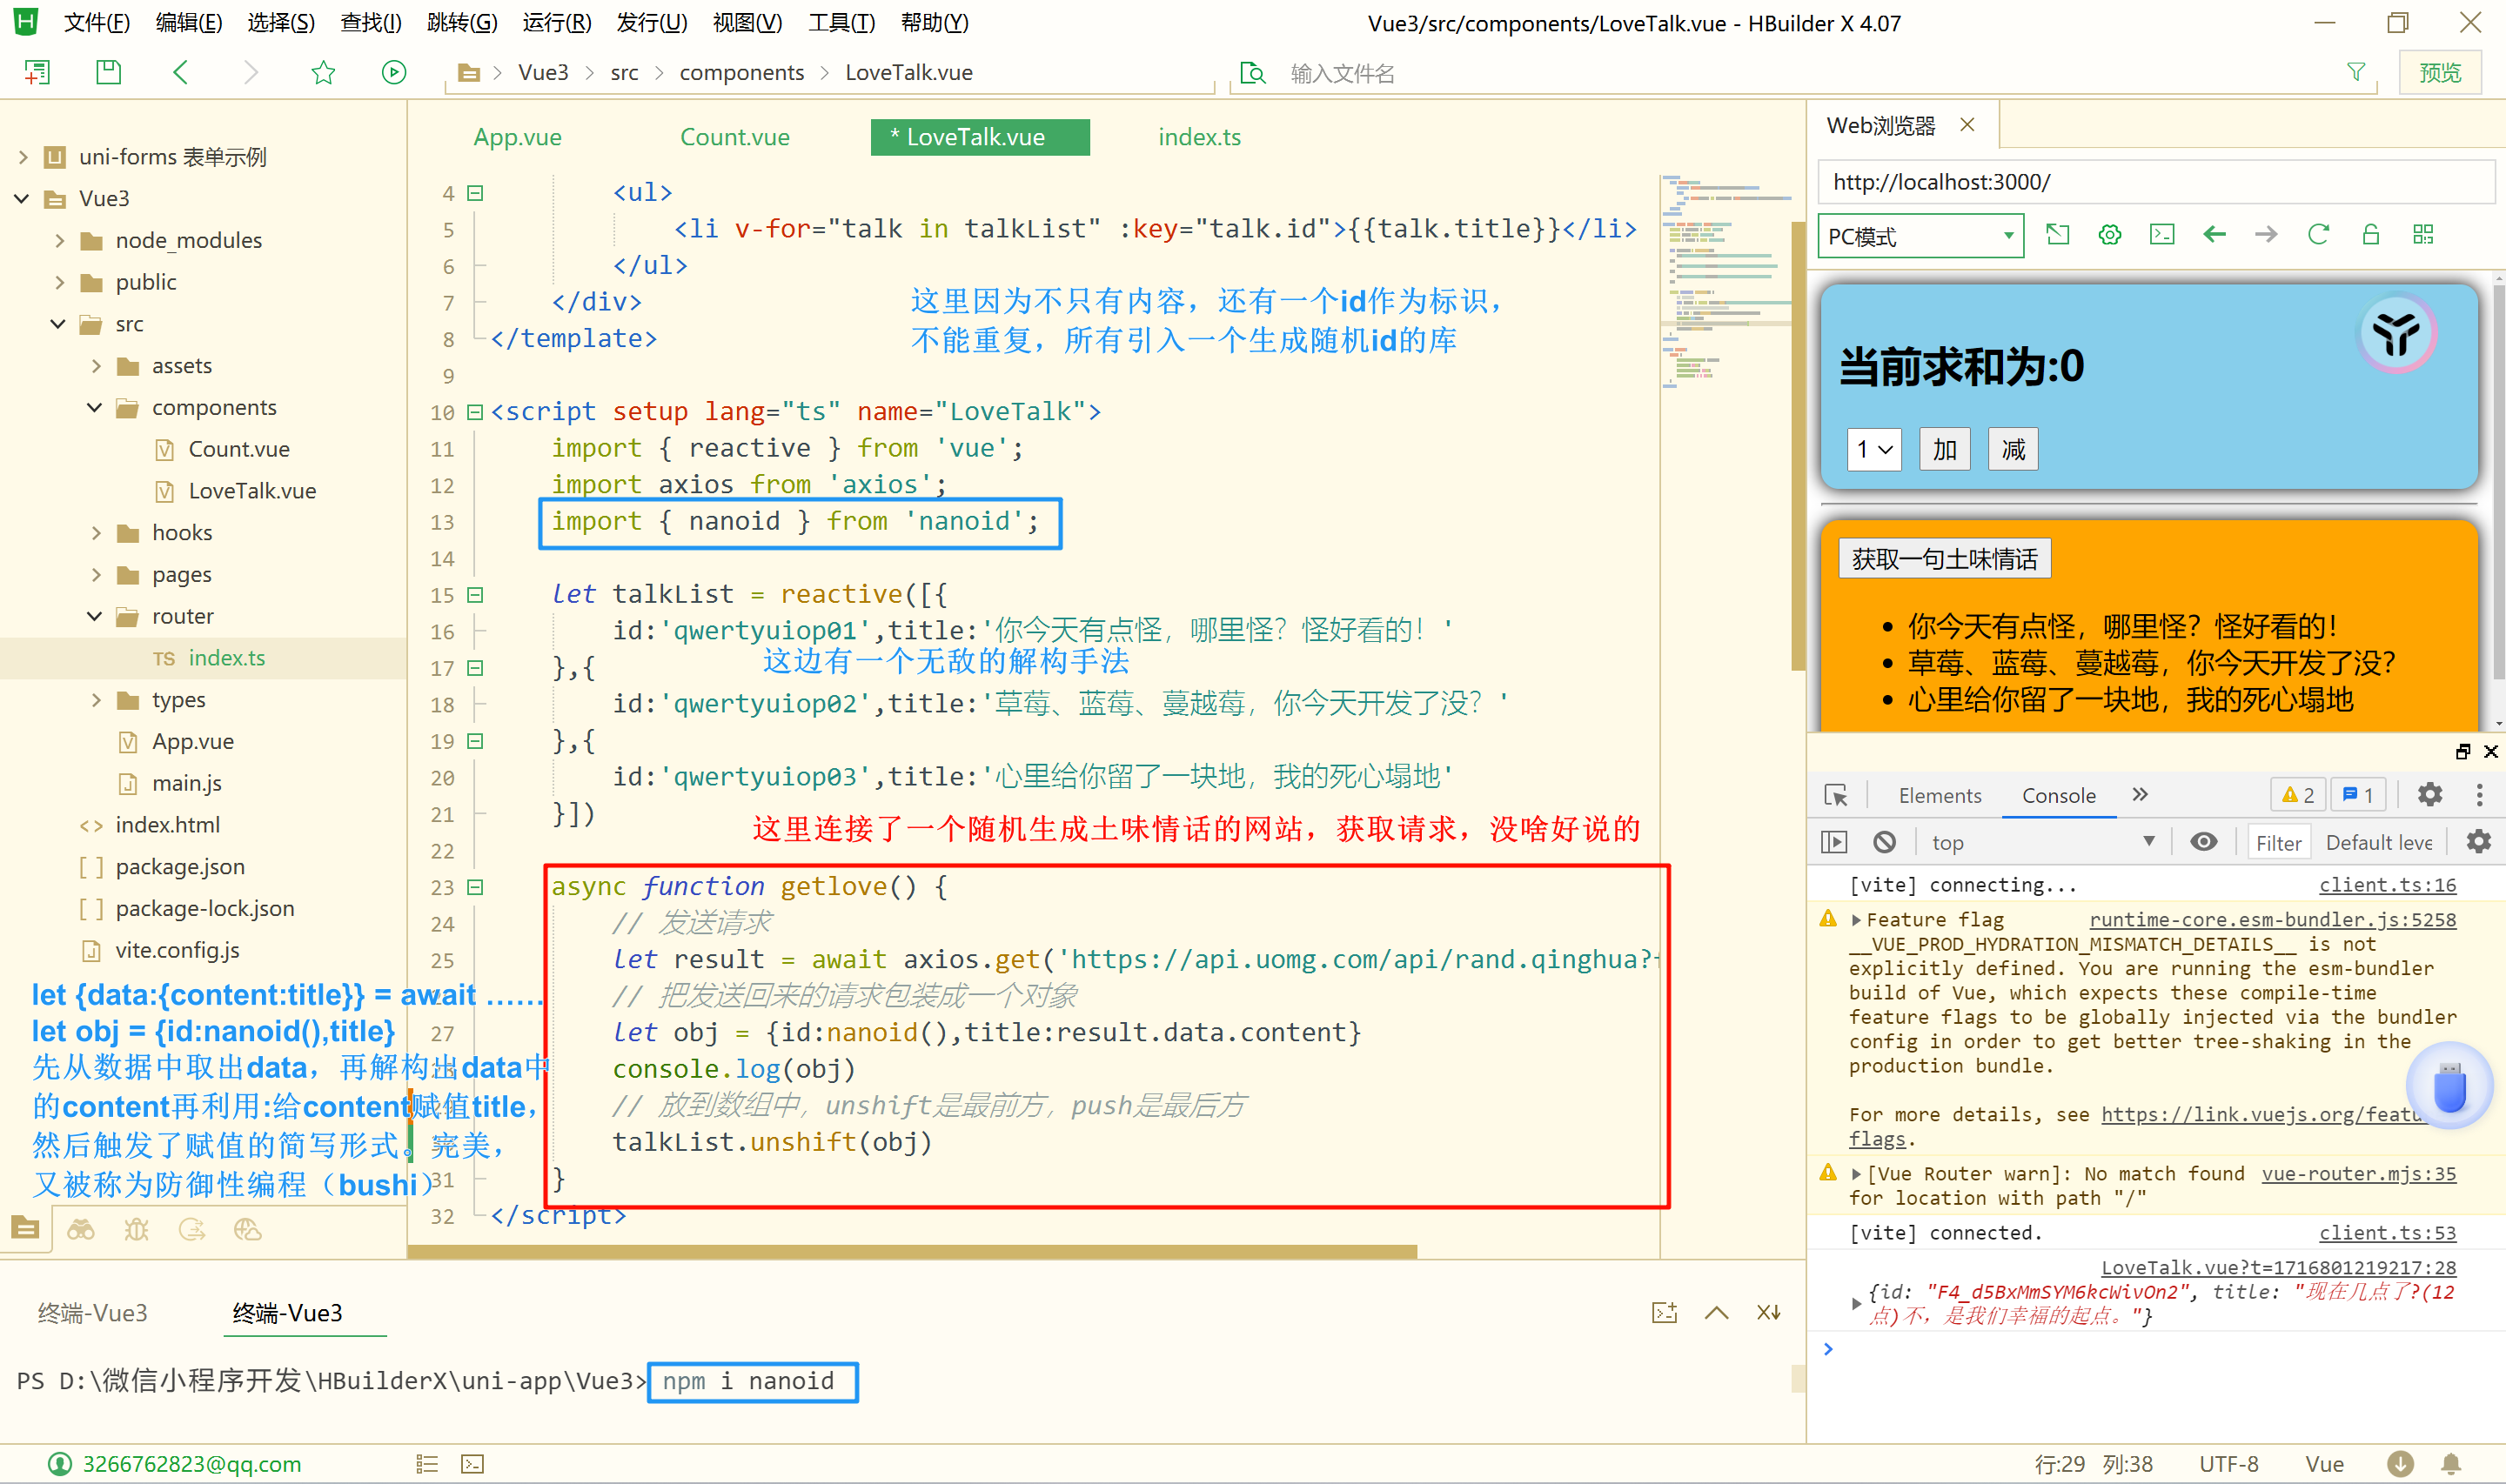This screenshot has width=2506, height=1484.
Task: Click the vue-router.mjs:35 source link
Action: coord(2358,1173)
